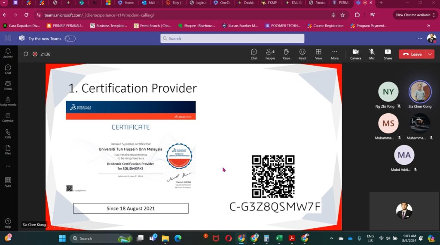The height and width of the screenshot is (245, 440).
Task: Bookmark this page with star icon
Action: (342, 15)
